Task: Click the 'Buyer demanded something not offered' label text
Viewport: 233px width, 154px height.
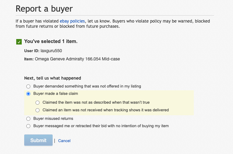Action: click(87, 86)
